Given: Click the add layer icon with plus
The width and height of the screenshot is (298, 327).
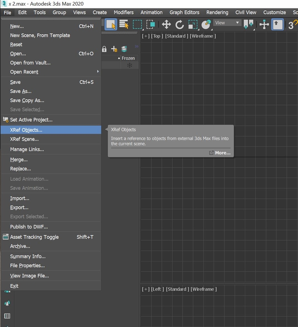Looking at the screenshot, I should (114, 49).
